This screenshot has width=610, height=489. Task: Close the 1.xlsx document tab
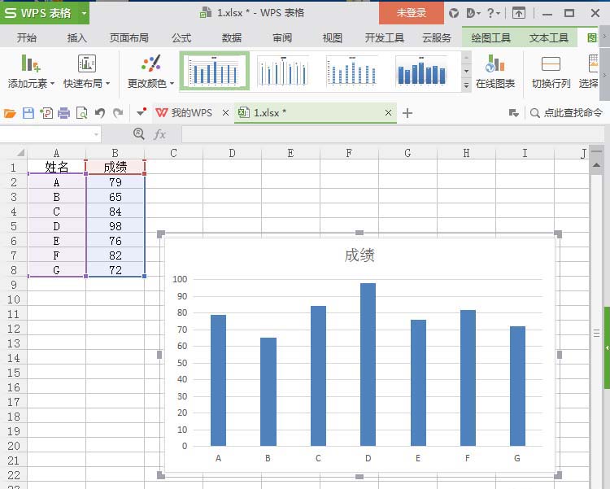(x=388, y=113)
